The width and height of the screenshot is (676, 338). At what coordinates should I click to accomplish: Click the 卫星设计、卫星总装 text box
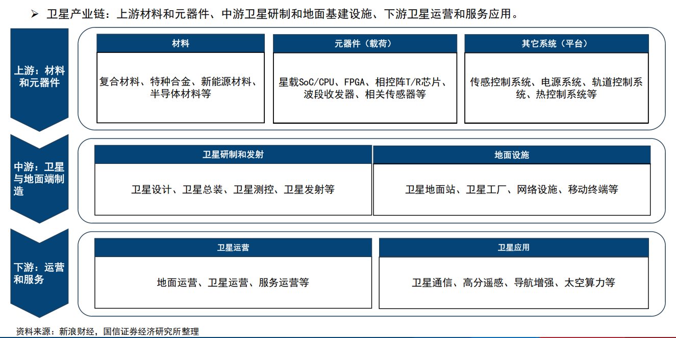tap(233, 189)
